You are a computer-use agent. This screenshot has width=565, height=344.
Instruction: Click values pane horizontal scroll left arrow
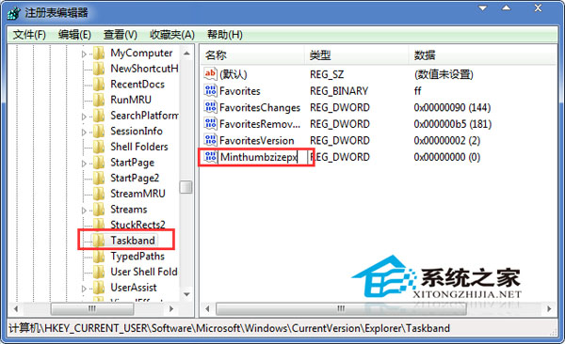207,308
